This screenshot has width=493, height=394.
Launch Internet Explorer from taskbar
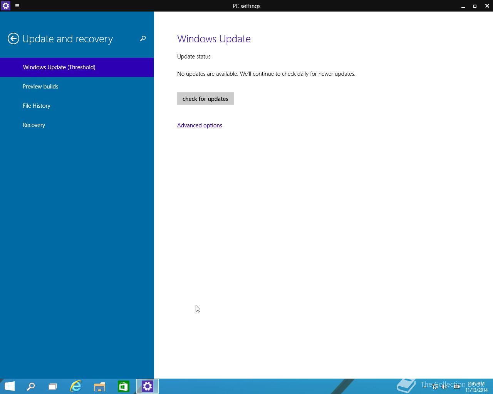tap(76, 386)
